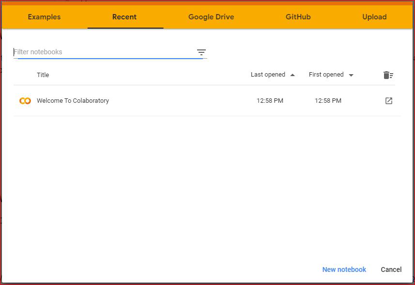Sort by Title column header
Viewport: 415px width, 285px height.
click(43, 75)
